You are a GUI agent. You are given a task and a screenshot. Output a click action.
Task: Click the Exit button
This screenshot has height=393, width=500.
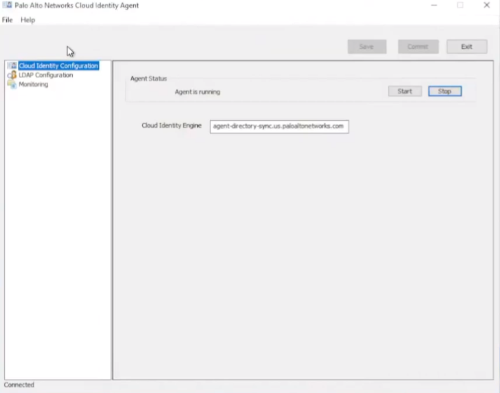pos(467,46)
